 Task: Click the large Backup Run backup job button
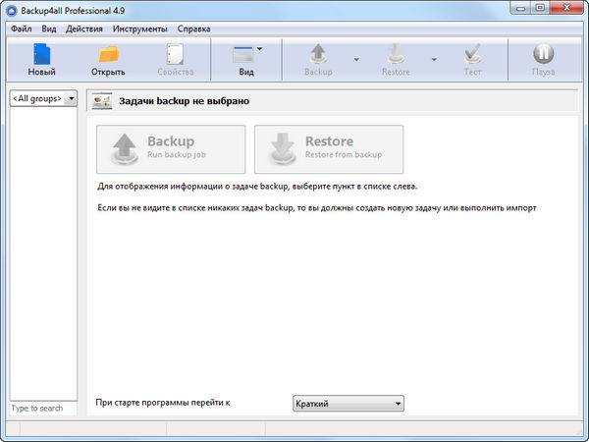point(171,149)
